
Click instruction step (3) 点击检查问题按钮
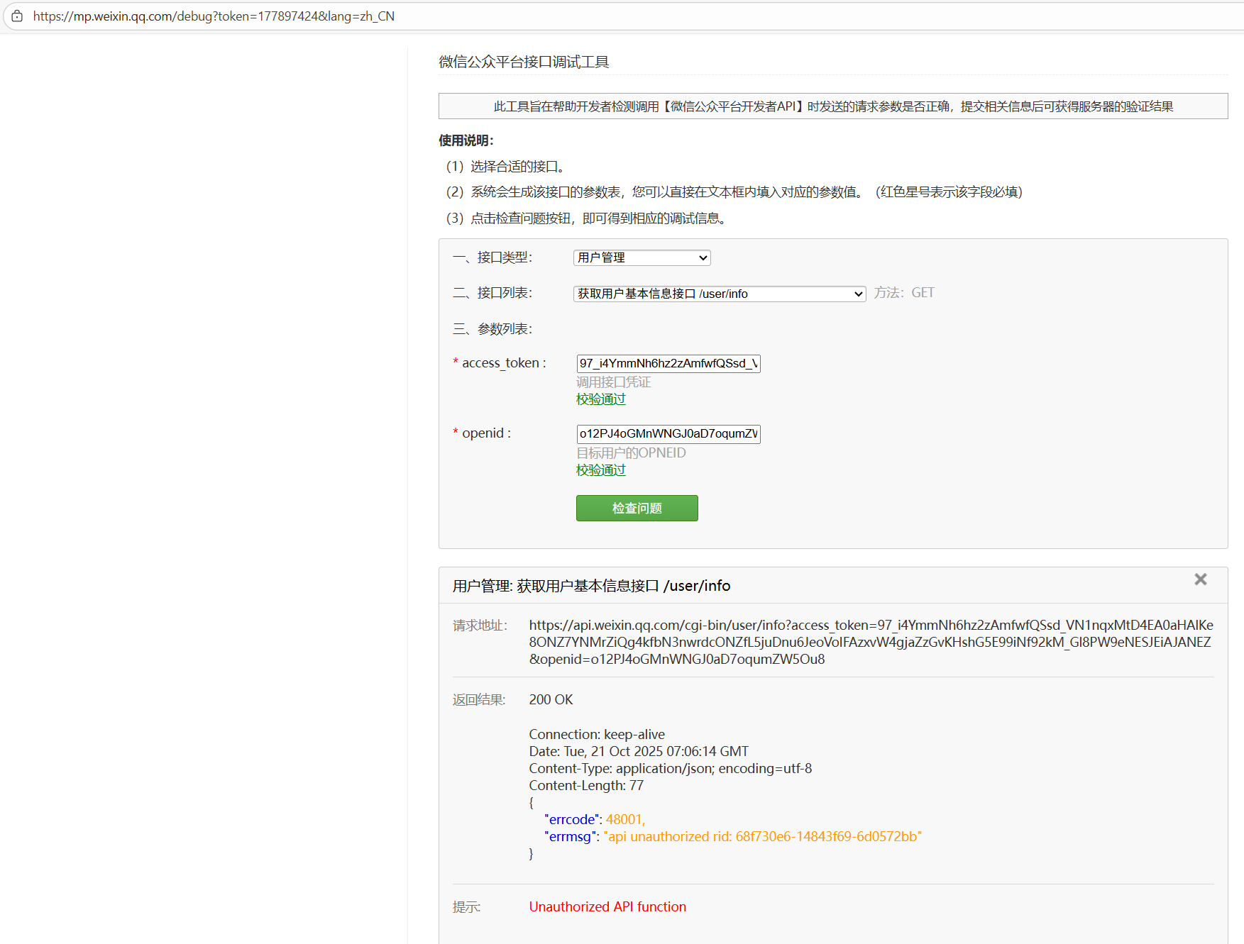coord(586,218)
